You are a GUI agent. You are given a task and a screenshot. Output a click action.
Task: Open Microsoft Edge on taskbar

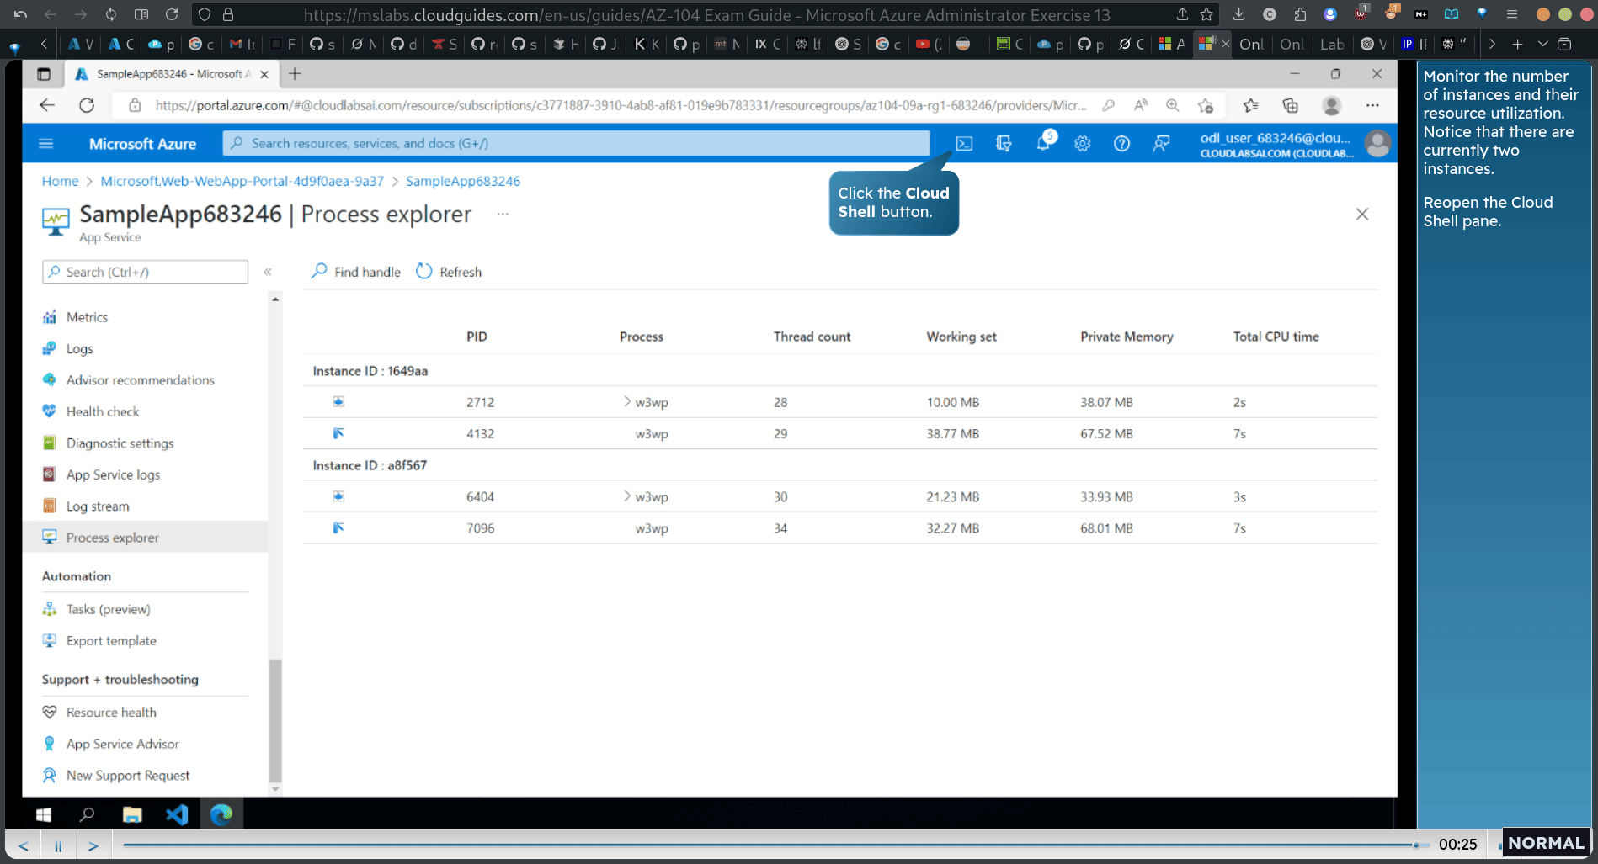pyautogui.click(x=221, y=814)
